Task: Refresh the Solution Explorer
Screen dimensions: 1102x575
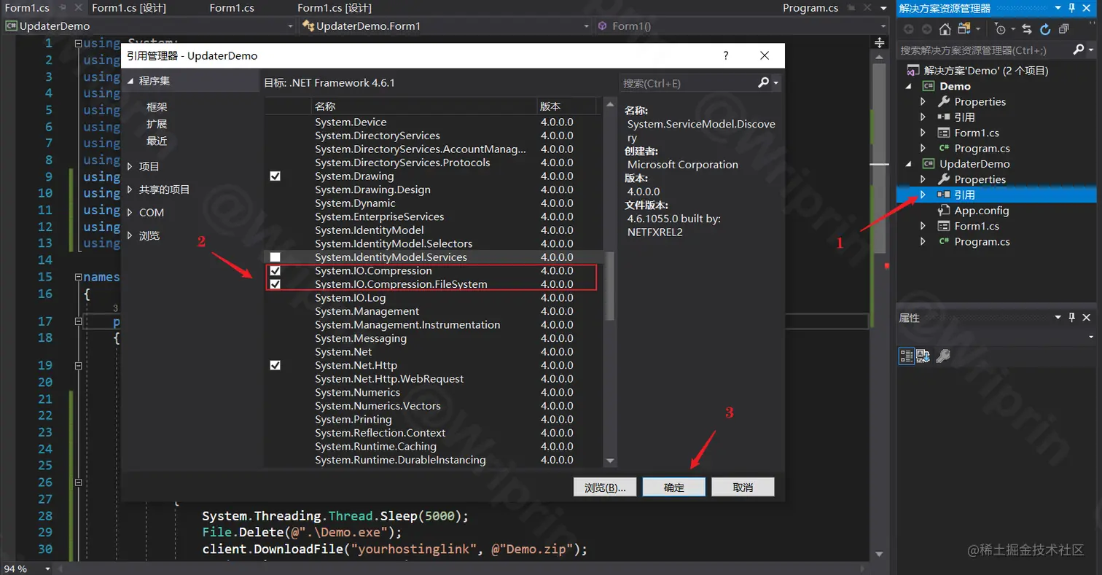Action: pos(1045,29)
